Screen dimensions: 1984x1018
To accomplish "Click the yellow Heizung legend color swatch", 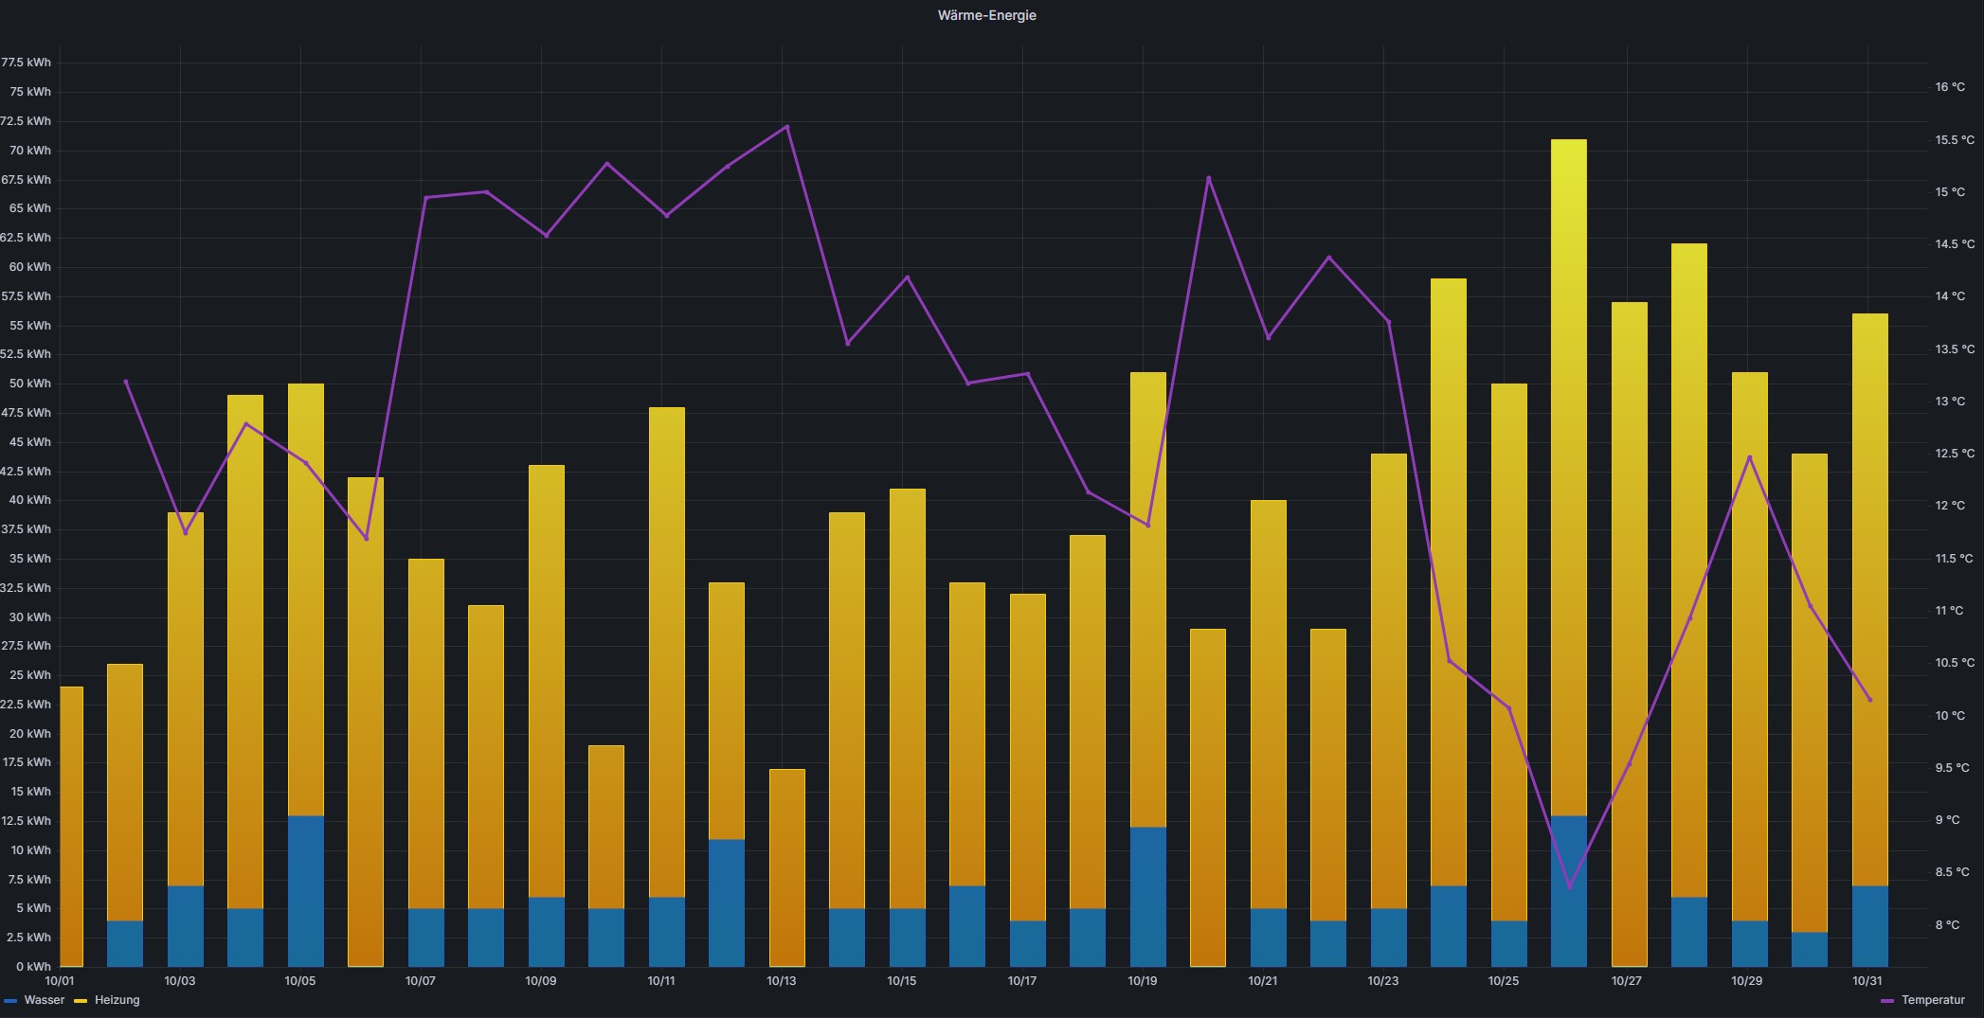I will pyautogui.click(x=81, y=1001).
